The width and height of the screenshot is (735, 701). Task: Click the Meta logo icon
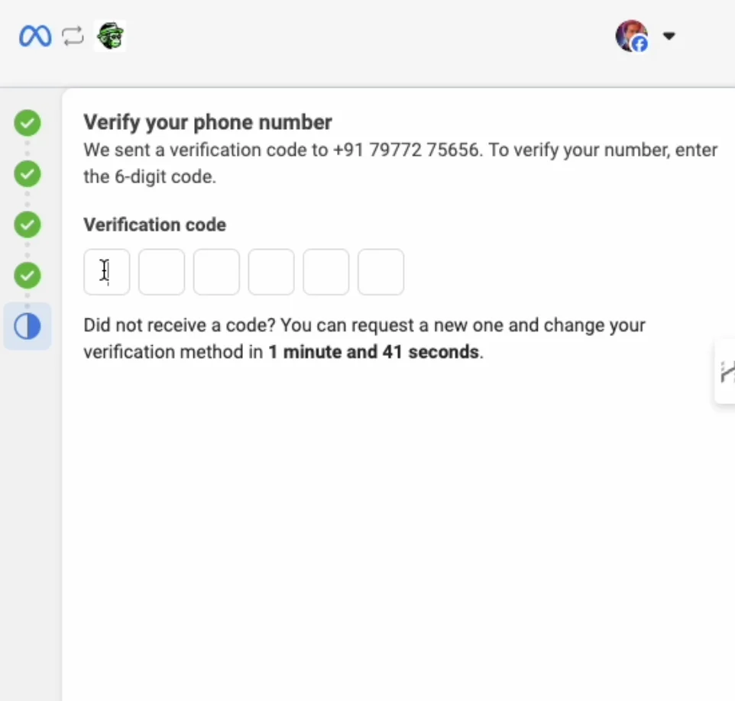pyautogui.click(x=35, y=36)
